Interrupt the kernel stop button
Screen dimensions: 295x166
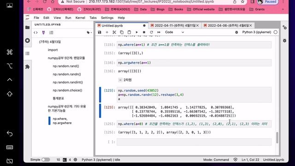click(x=144, y=32)
